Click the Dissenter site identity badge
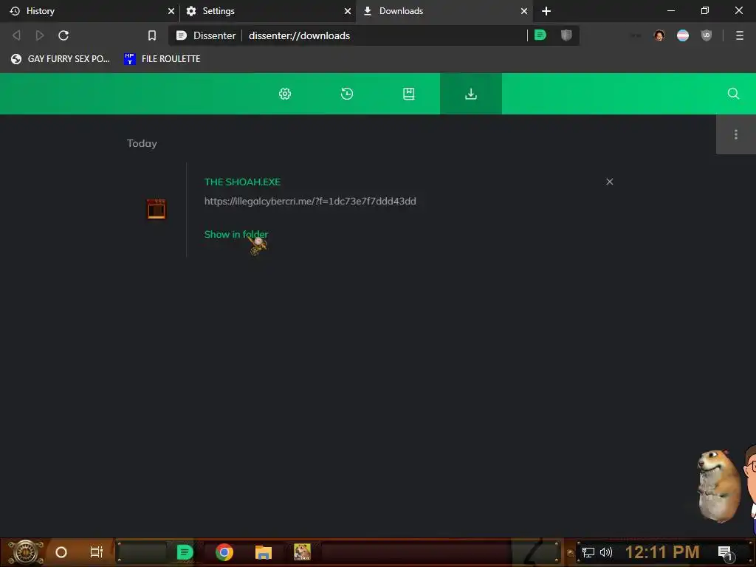Viewport: 756px width, 567px height. [x=206, y=35]
